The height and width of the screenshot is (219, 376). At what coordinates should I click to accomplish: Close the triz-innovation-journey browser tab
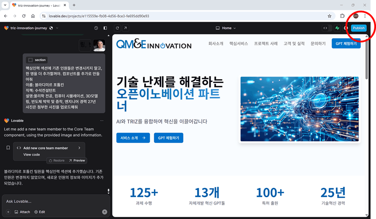coord(65,5)
